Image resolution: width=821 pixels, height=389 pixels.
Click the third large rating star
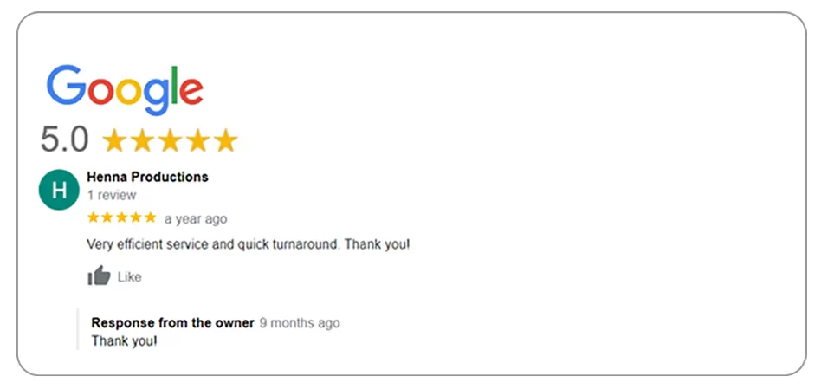click(x=170, y=140)
